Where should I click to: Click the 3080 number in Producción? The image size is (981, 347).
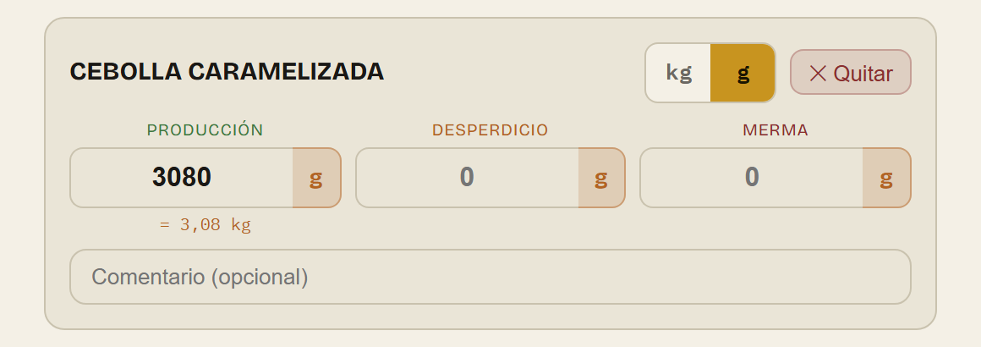[x=182, y=177]
